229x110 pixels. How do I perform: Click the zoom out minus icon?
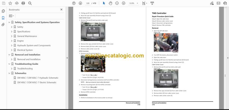[117, 3]
